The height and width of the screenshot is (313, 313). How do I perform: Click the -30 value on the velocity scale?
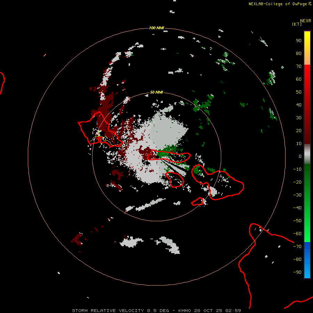(297, 195)
